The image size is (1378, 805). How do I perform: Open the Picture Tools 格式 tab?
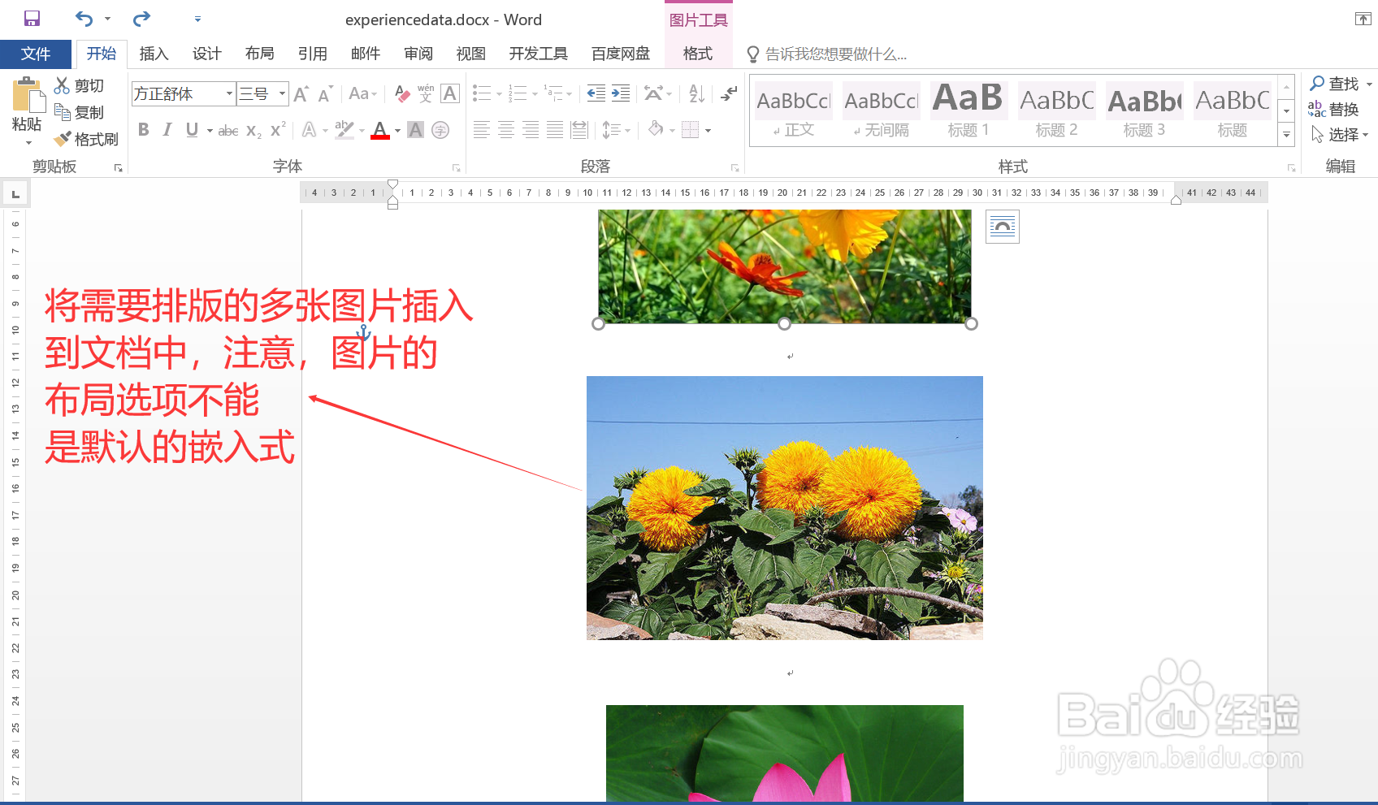[x=699, y=54]
